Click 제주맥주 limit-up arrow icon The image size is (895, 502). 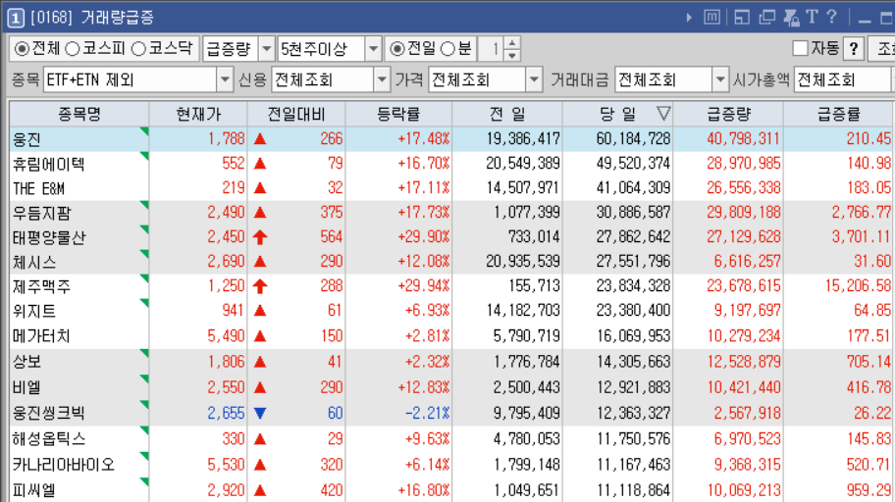coord(260,285)
